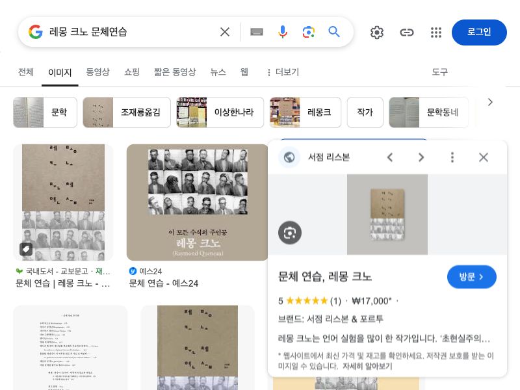Image resolution: width=520 pixels, height=390 pixels.
Task: Open the 서점 리스본 source name
Action: click(329, 157)
